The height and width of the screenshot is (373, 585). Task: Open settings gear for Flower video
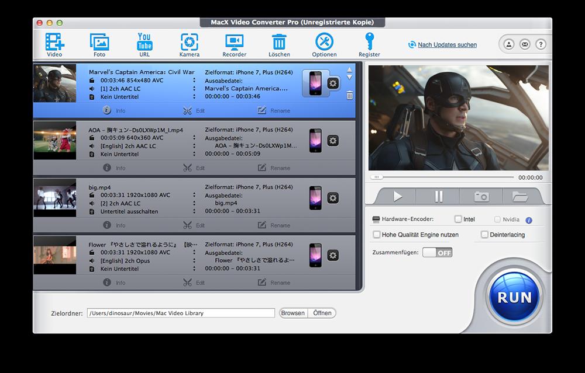[x=333, y=255]
